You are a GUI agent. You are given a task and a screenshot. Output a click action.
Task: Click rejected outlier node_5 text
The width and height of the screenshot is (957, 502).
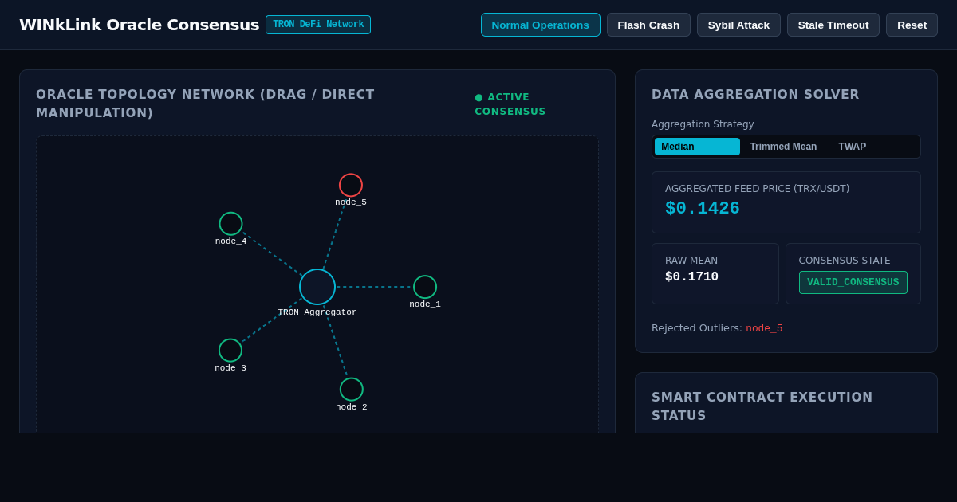(x=764, y=328)
